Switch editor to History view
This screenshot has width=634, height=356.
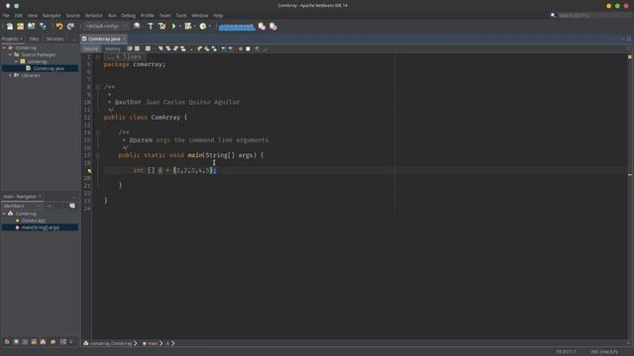pos(112,48)
